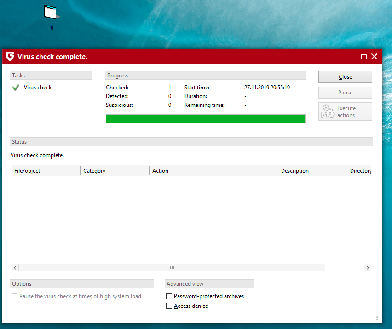
Task: Maximize the virus check window
Action: [363, 57]
